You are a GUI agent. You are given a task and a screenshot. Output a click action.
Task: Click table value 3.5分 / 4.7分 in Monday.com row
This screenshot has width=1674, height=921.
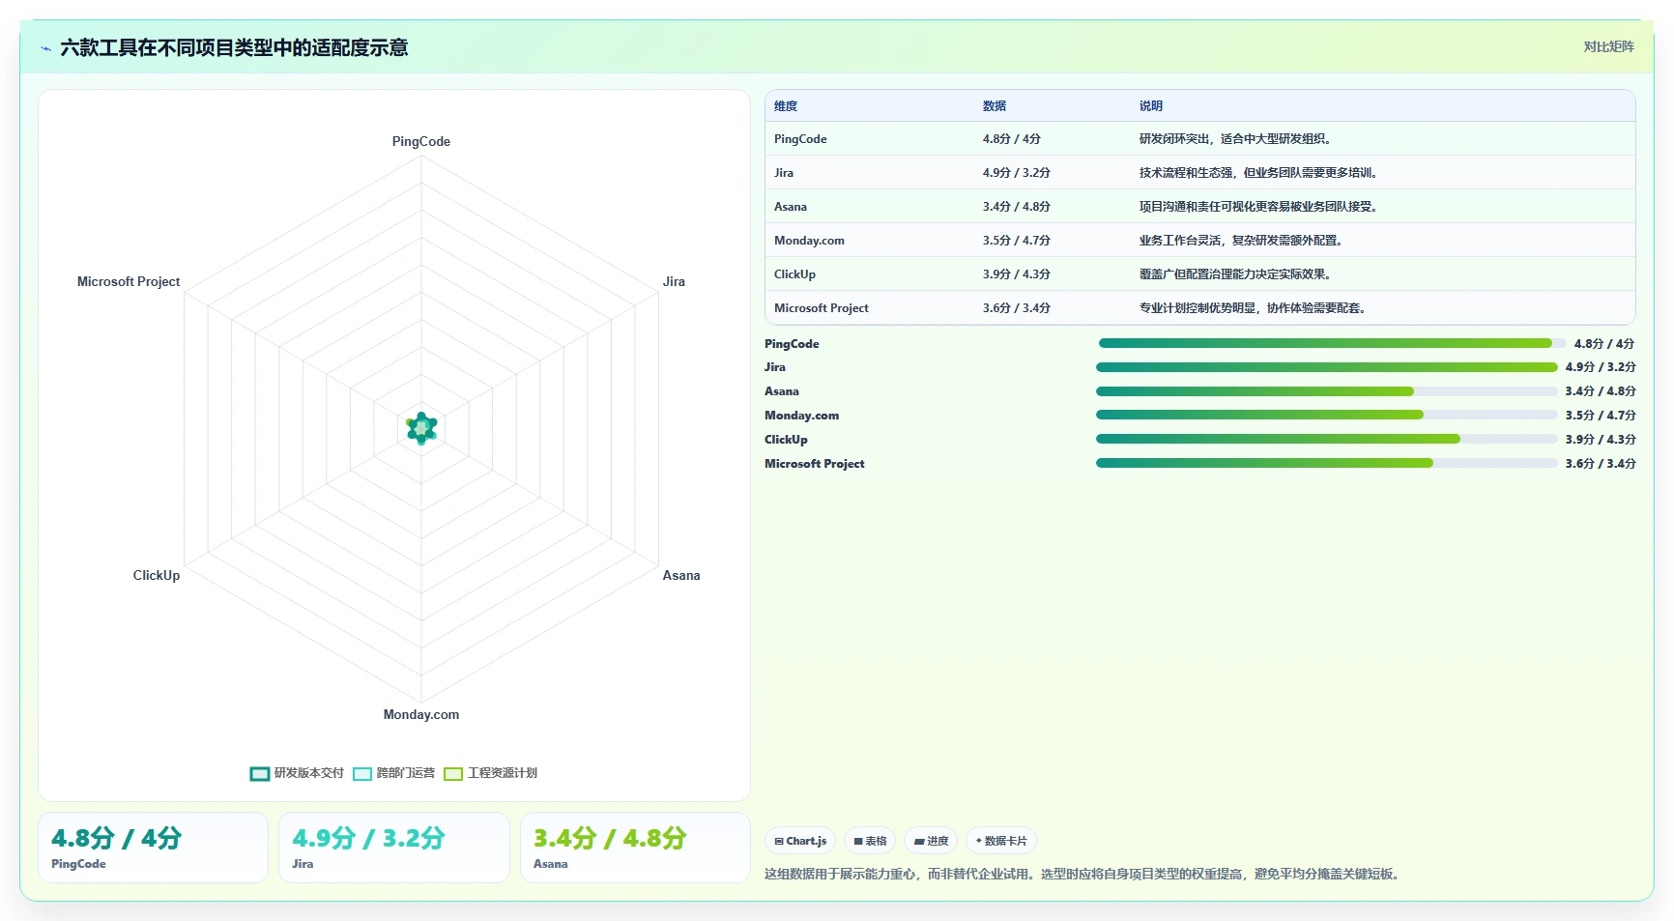(1017, 241)
